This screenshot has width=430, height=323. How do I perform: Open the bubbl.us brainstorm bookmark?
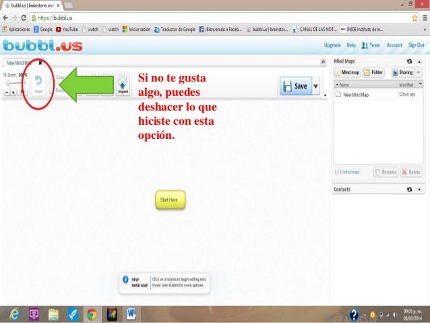coord(267,30)
